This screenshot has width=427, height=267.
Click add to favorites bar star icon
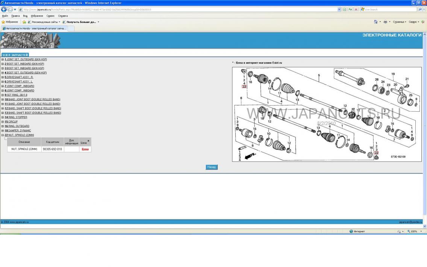[24, 22]
